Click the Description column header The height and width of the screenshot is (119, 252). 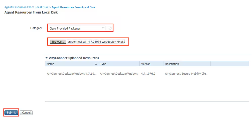[172, 64]
